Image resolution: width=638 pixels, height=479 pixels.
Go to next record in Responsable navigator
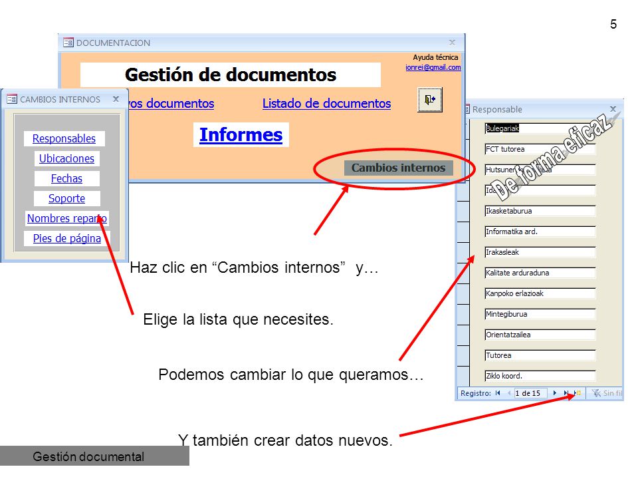(x=554, y=393)
